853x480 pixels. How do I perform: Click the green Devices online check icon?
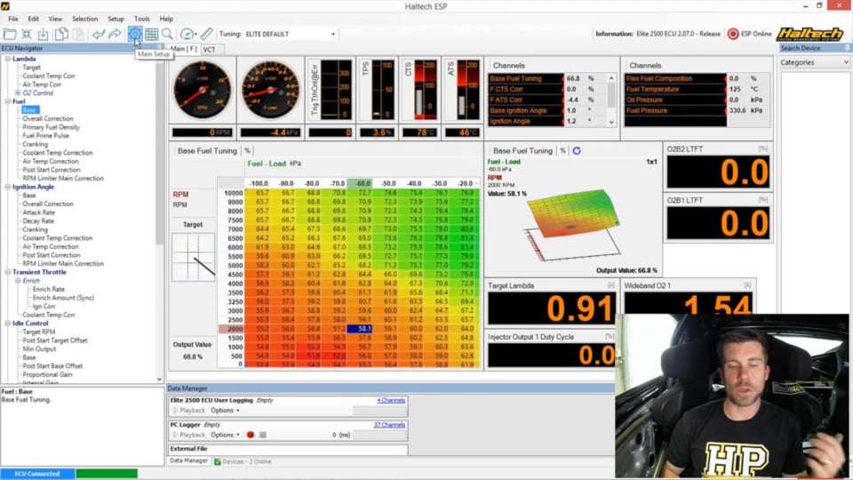click(217, 461)
